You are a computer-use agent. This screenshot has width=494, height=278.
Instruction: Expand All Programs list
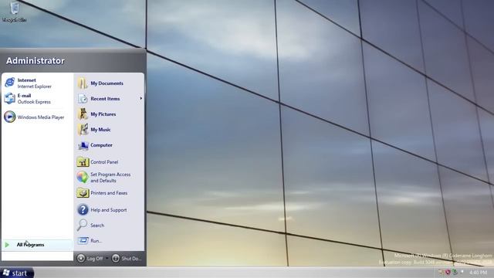click(x=38, y=245)
